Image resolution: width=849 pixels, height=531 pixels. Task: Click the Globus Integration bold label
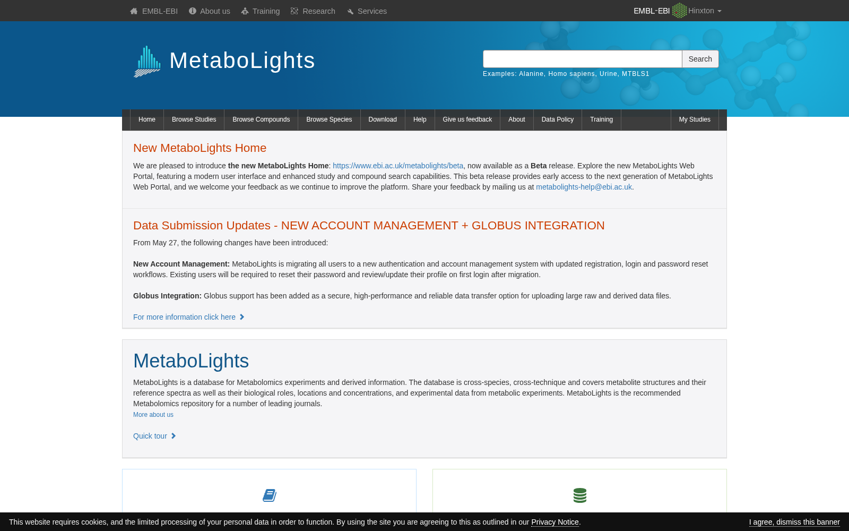coord(167,296)
